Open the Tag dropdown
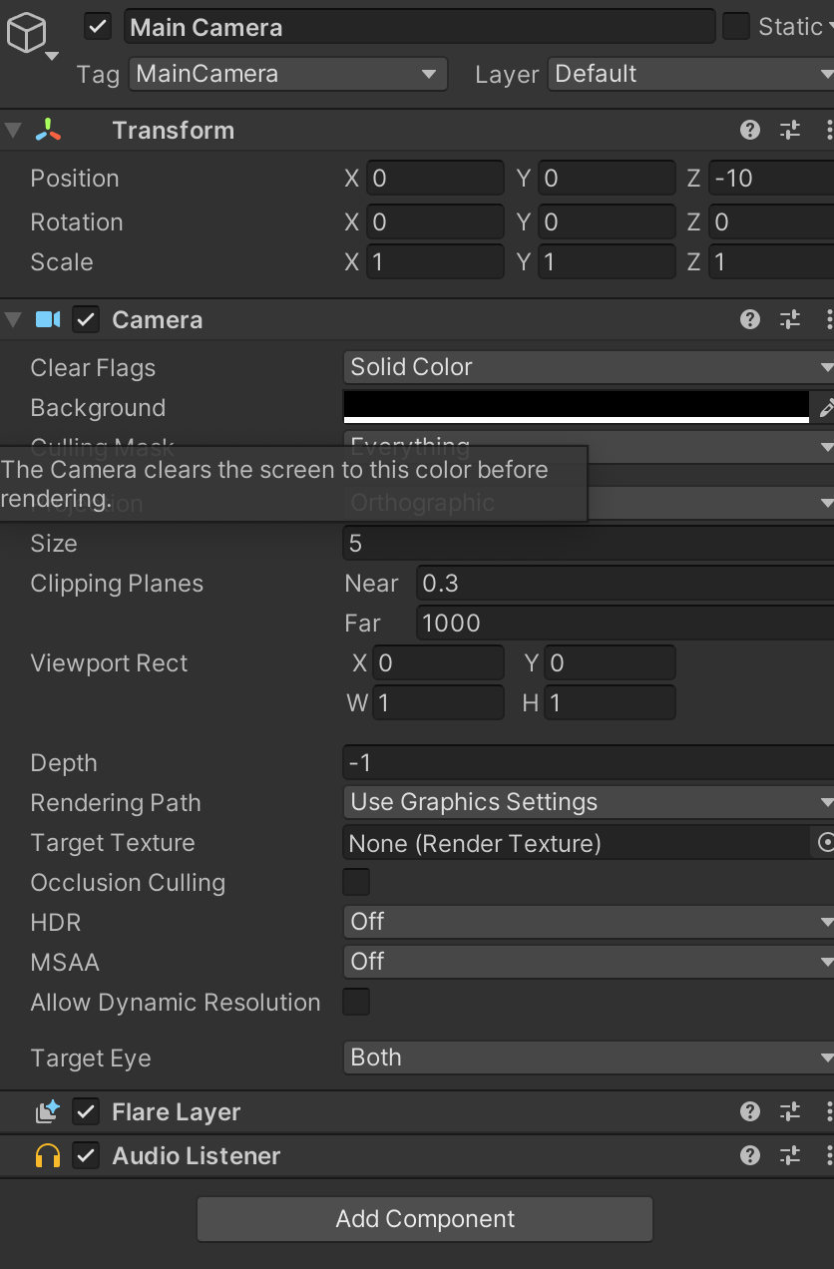This screenshot has width=834, height=1269. coord(287,74)
